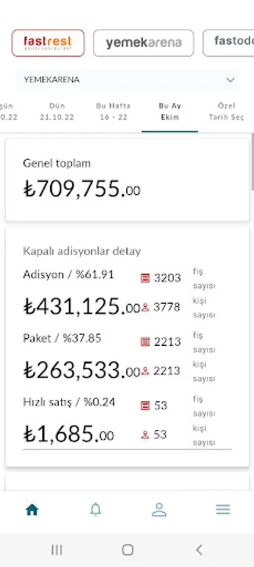
Task: Select the yemekarena brand button
Action: click(143, 43)
